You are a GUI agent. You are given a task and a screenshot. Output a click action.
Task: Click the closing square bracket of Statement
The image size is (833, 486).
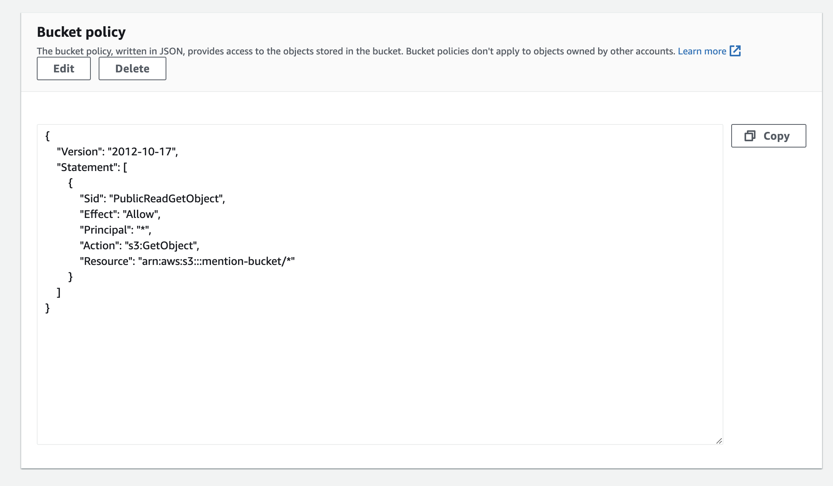click(x=59, y=292)
